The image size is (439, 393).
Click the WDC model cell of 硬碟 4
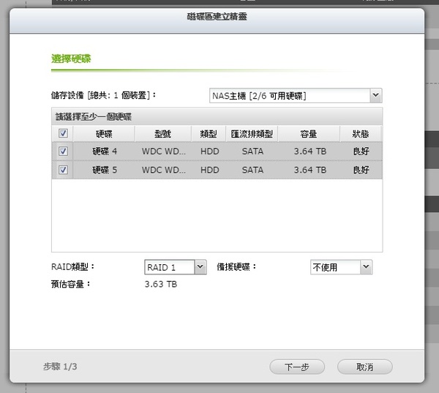163,151
